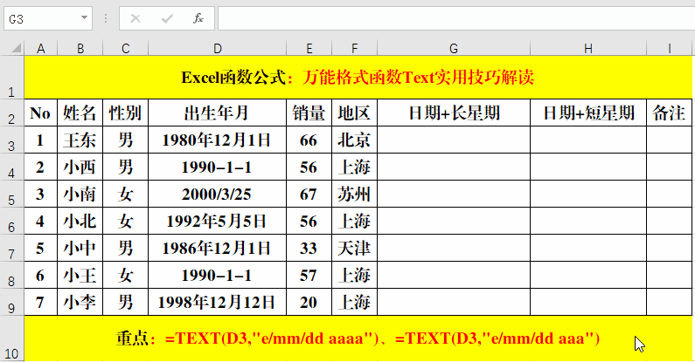Select row 9 header

[11, 302]
